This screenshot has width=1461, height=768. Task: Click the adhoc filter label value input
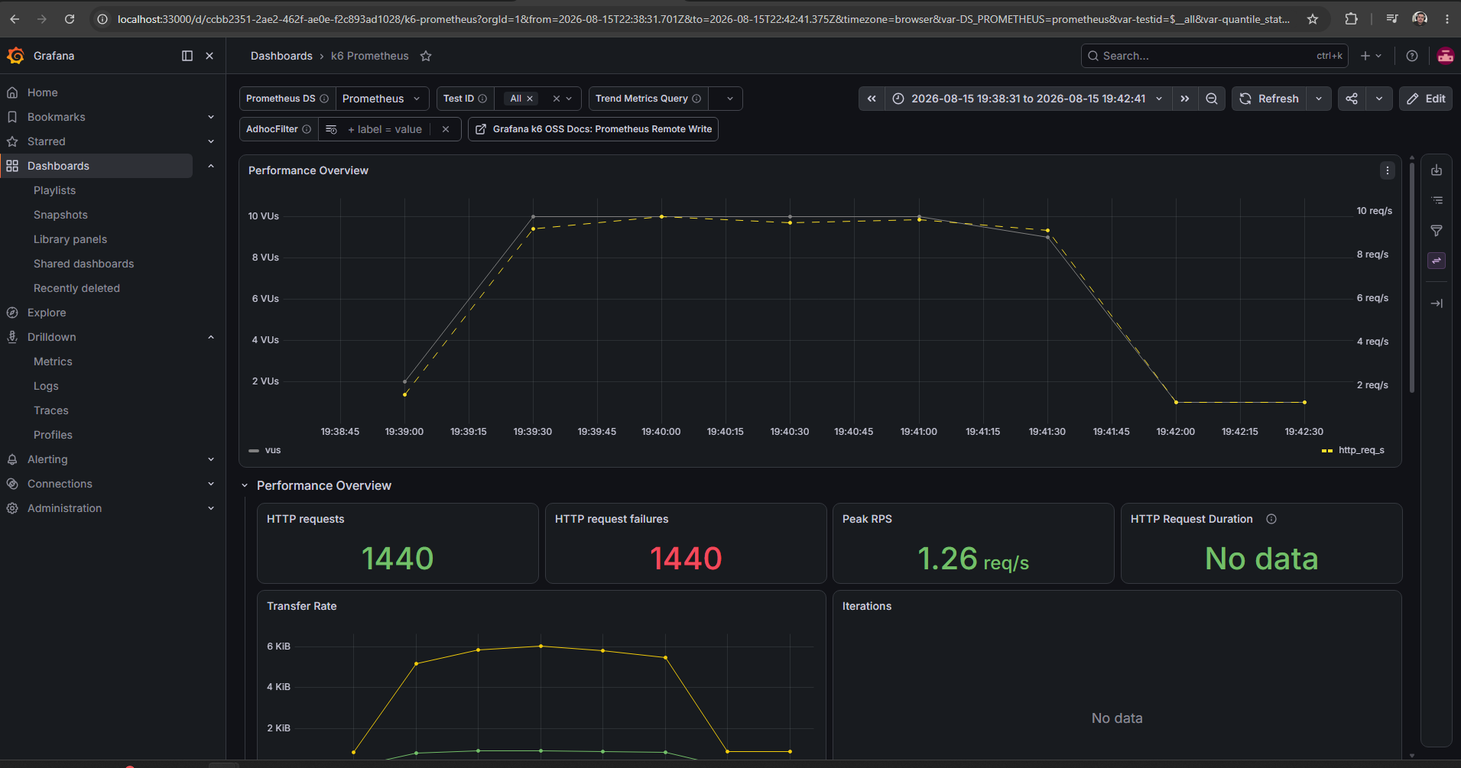385,129
